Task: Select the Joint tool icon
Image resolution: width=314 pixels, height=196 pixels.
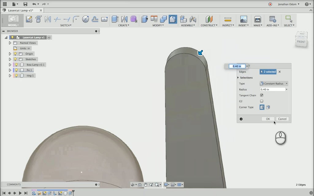Action: pyautogui.click(x=193, y=19)
